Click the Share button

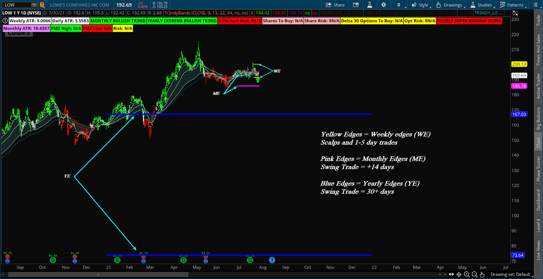(335, 5)
